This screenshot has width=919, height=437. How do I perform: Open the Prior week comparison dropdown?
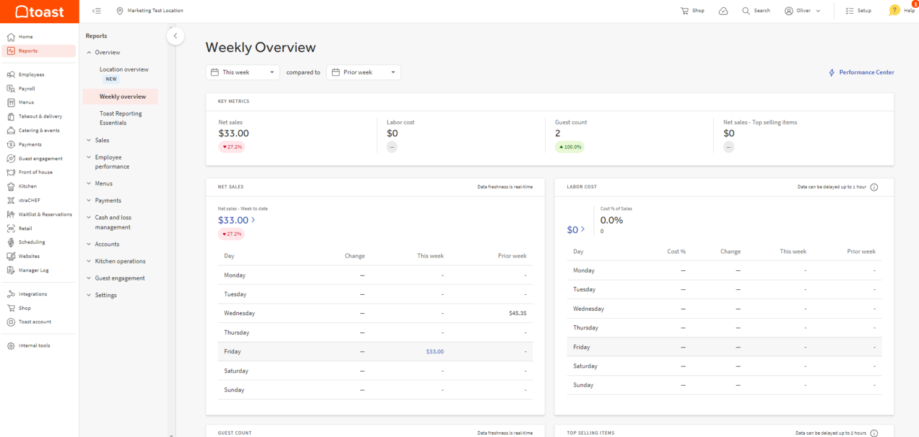363,72
